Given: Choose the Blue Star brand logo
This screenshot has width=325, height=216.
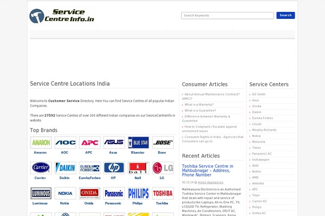Looking at the screenshot, I should tap(139, 143).
